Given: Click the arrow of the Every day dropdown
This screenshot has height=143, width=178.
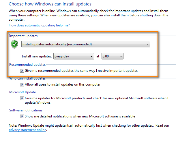Looking at the screenshot, I should (x=91, y=56).
